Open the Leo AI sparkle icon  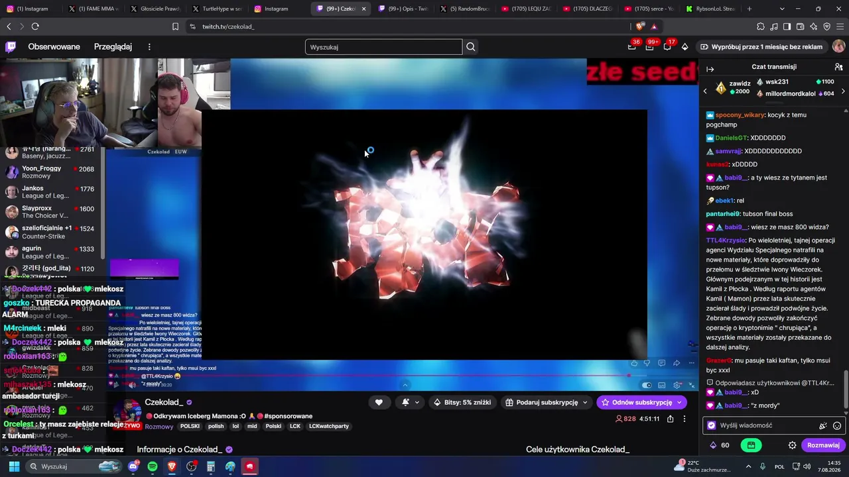813,26
